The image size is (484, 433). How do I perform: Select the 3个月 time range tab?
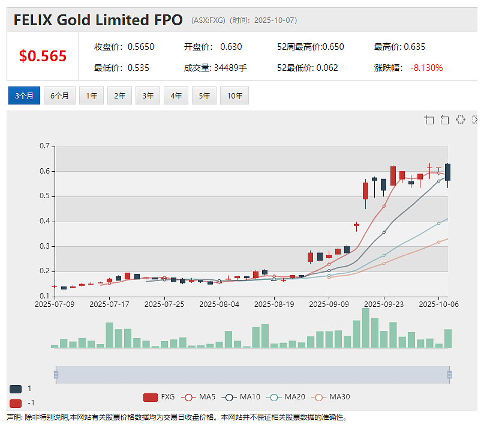[x=24, y=96]
